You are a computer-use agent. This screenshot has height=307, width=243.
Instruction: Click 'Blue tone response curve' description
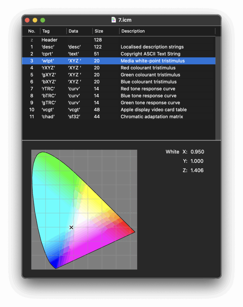click(x=148, y=96)
